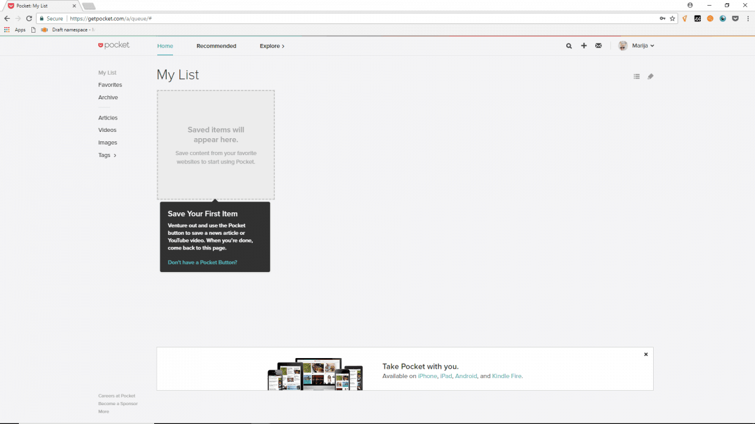
Task: Click the Pocket logo
Action: click(x=114, y=45)
